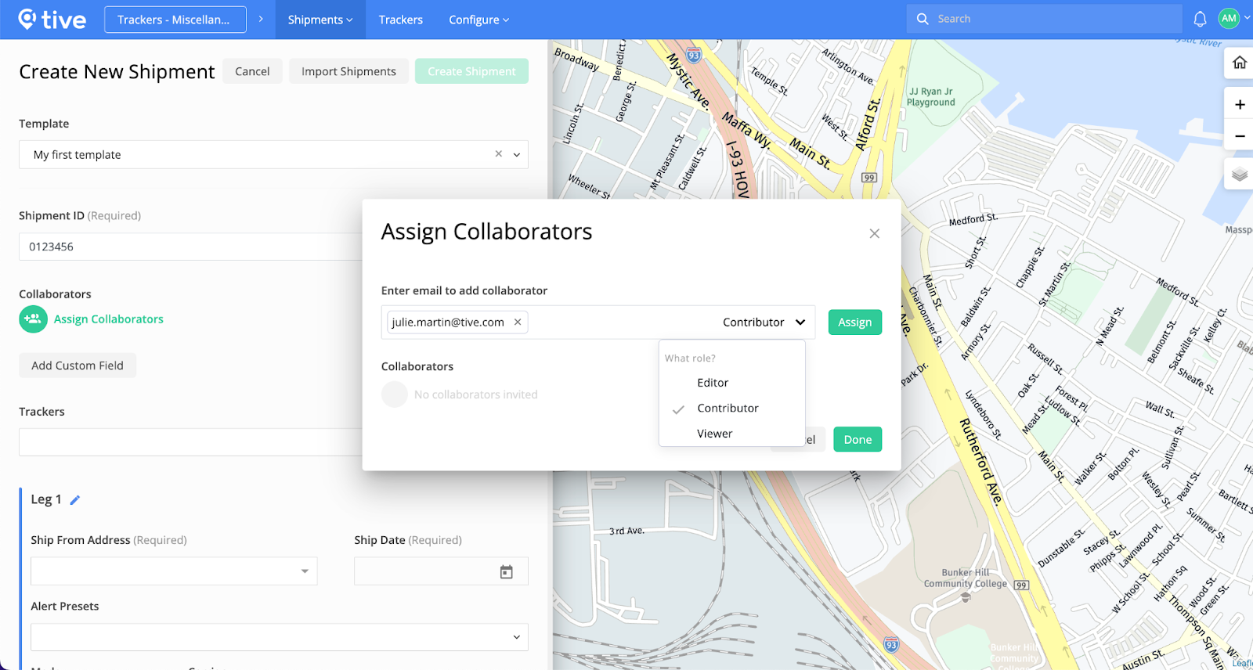The height and width of the screenshot is (670, 1253).
Task: Open the map layers selector
Action: click(1239, 174)
